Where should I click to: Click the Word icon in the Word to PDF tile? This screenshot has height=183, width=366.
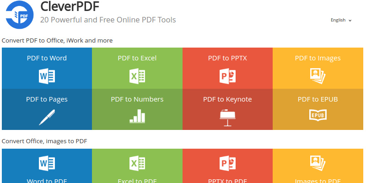(47, 163)
